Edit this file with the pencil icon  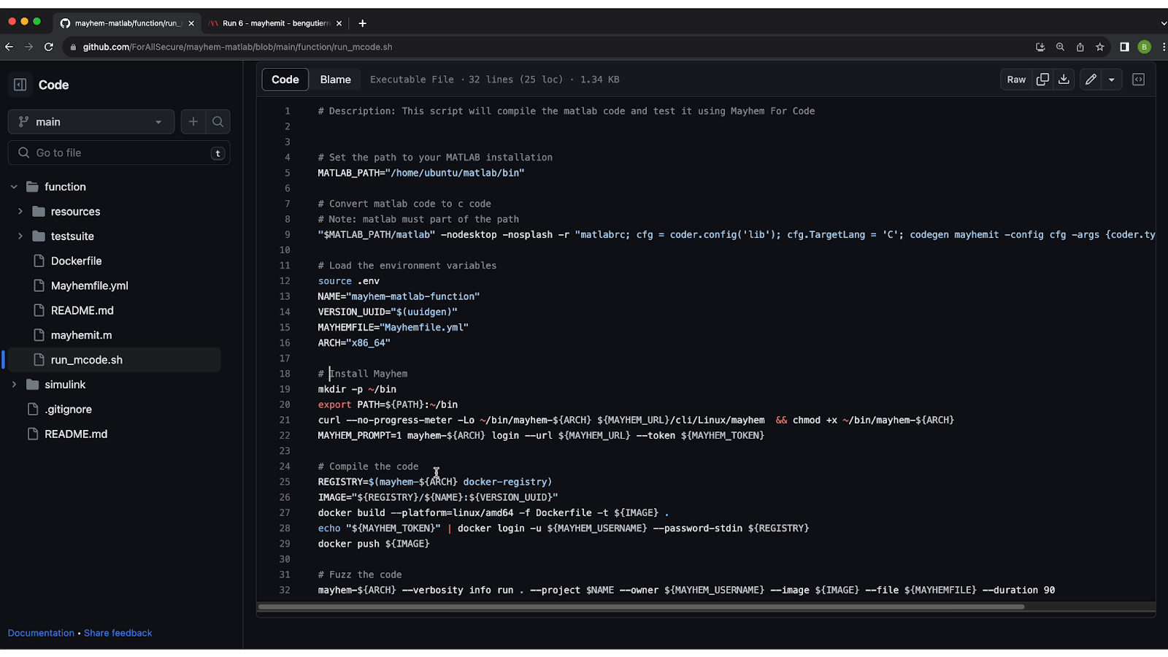(1091, 80)
